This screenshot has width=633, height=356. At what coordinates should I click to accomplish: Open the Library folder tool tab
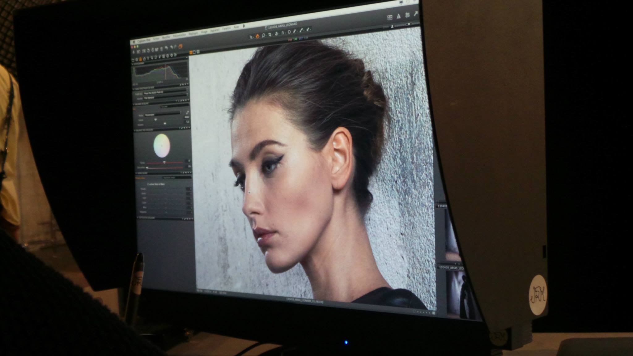pos(133,60)
